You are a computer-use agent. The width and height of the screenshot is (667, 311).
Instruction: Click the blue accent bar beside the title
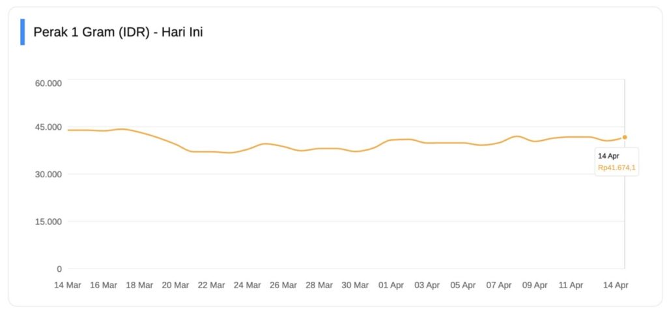pos(23,32)
